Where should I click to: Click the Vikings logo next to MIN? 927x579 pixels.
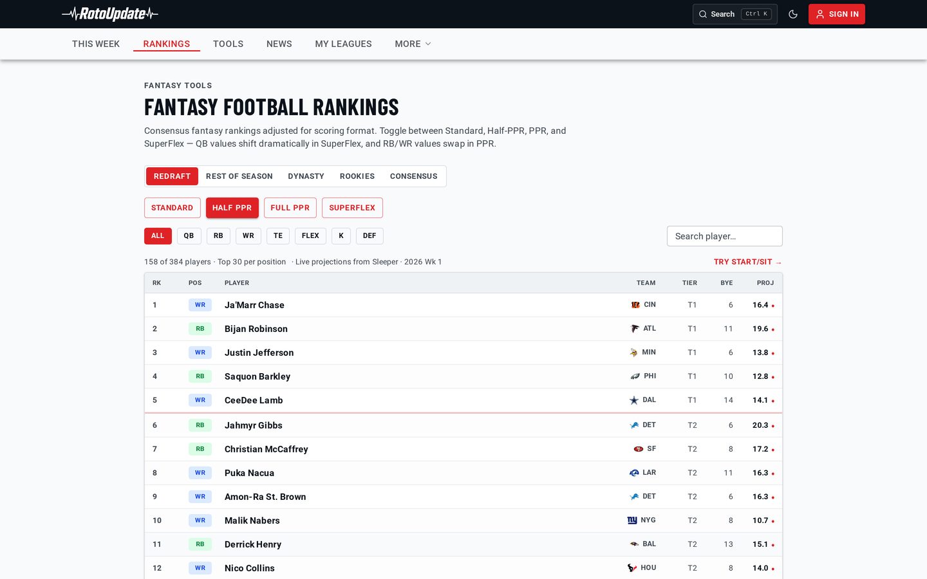633,353
